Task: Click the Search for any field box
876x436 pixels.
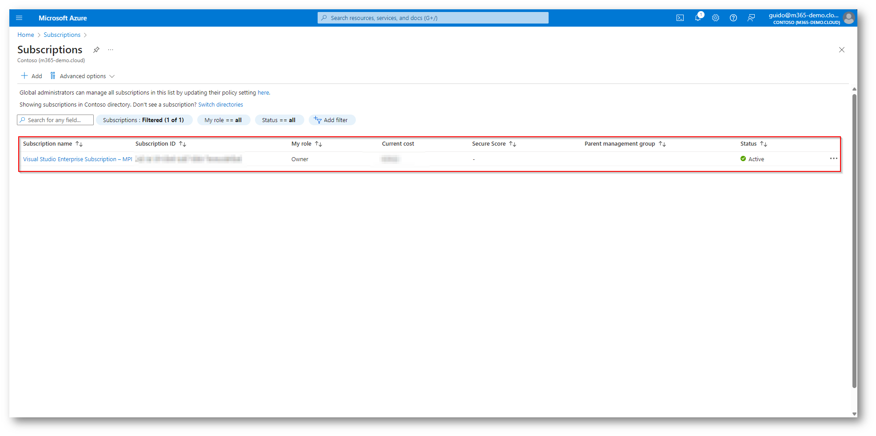Action: click(56, 120)
